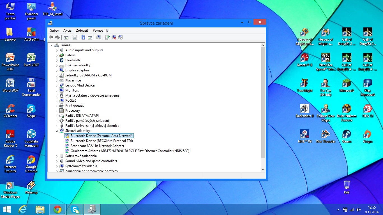Select Bluetooth Device (Personal Area Network)
This screenshot has width=383, height=215.
click(x=101, y=136)
